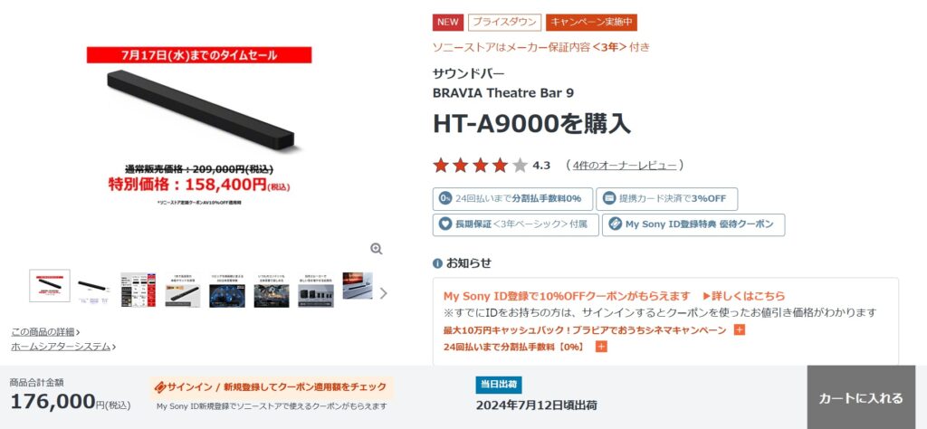Click the heart icon for 長期保証
Viewport: 927px width, 429px height.
click(445, 224)
